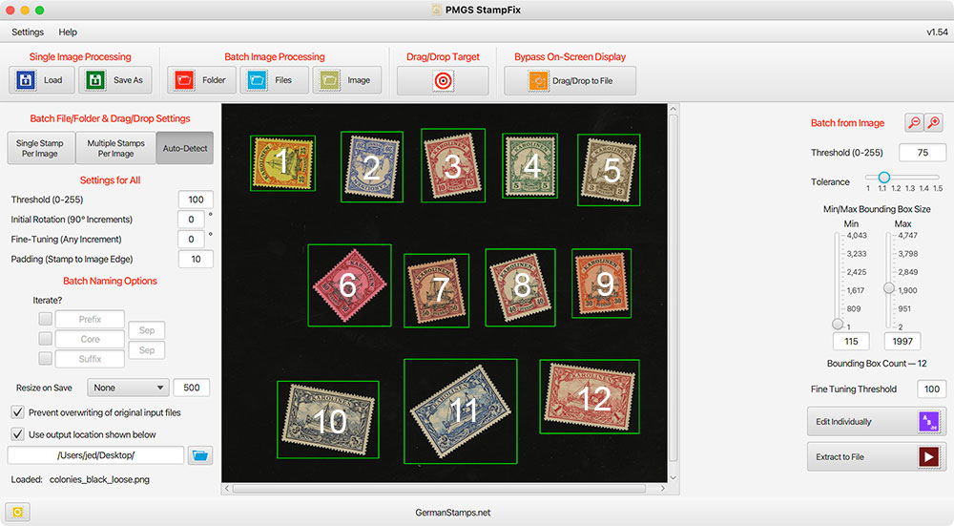
Task: Click the Load button label
Action: 52,80
